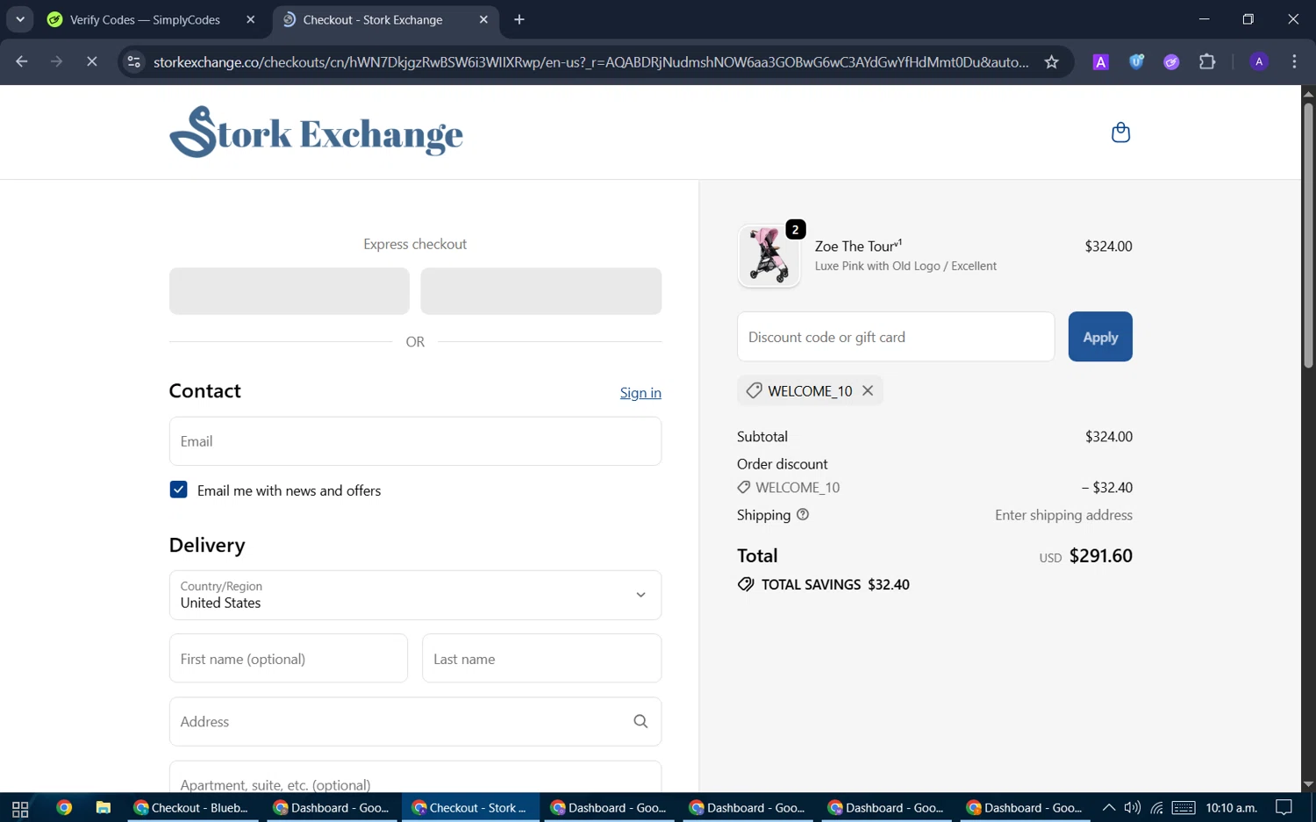The width and height of the screenshot is (1316, 822).
Task: Click the Last name field
Action: click(x=541, y=658)
